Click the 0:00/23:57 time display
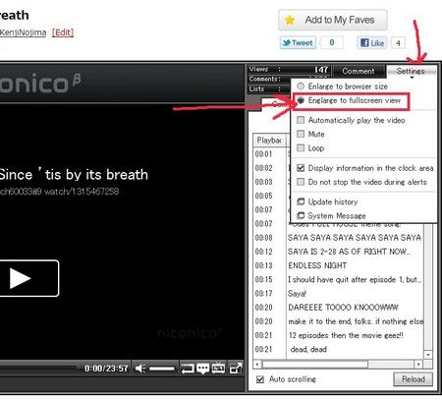442x400 pixels. coord(106,369)
